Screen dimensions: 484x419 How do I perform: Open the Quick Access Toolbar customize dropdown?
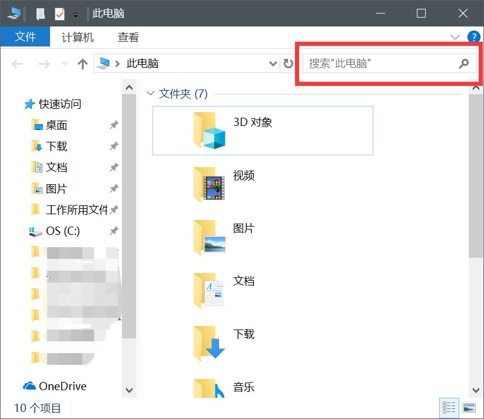point(75,14)
